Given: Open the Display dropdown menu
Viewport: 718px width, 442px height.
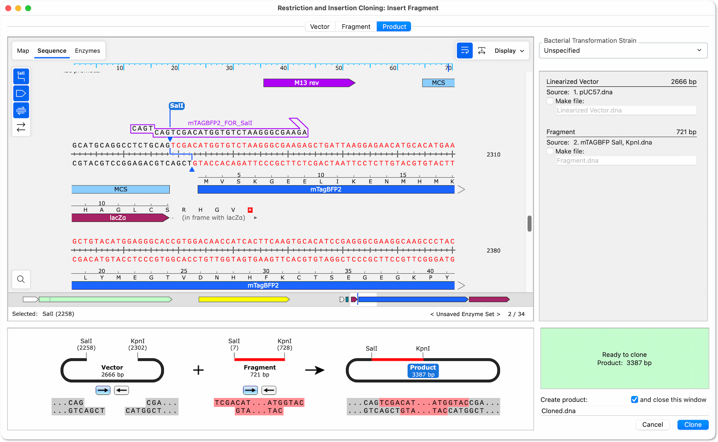Looking at the screenshot, I should (509, 50).
